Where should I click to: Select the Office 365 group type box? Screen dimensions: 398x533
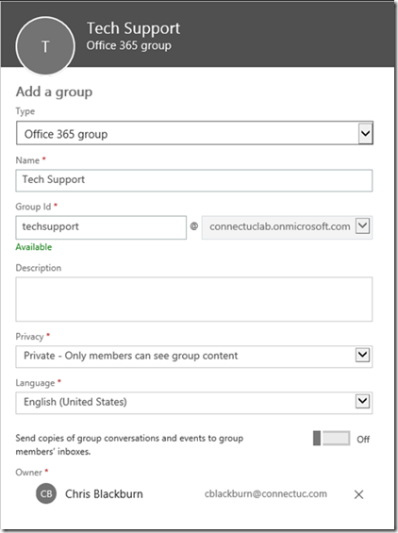(194, 133)
